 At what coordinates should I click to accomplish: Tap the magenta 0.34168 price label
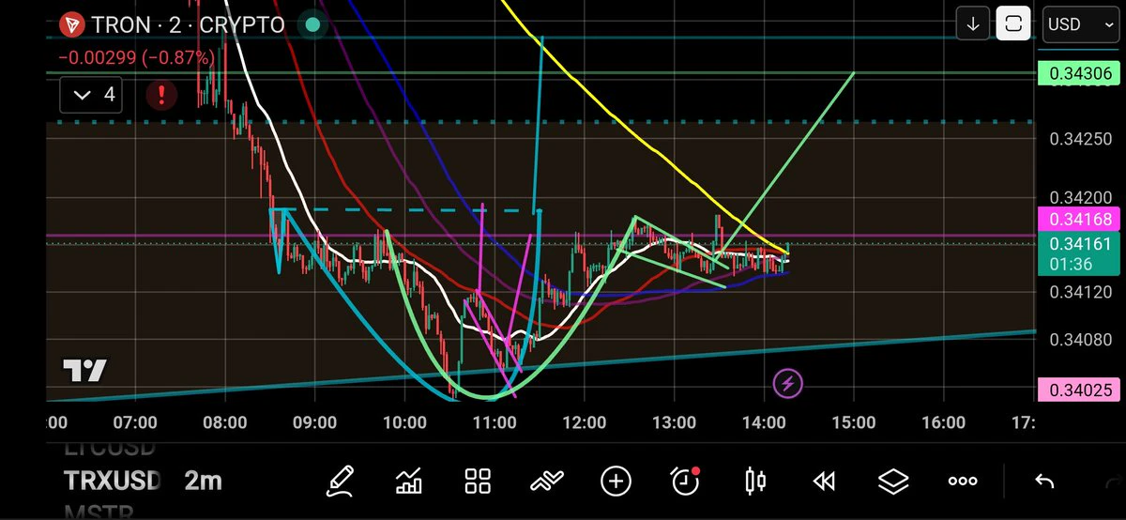coord(1079,221)
